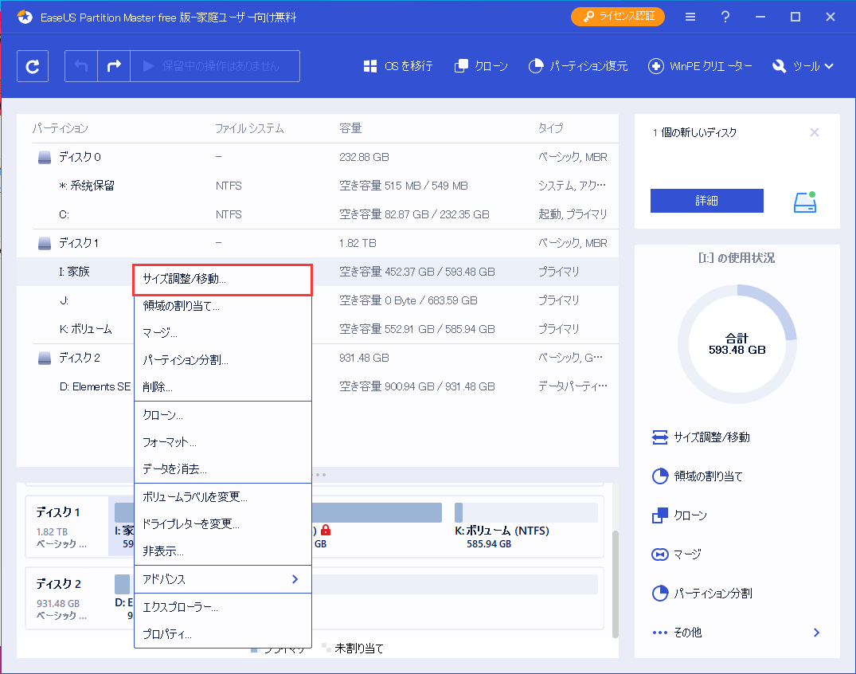Click the disk map vertical scrollbar
The height and width of the screenshot is (674, 856).
point(616,584)
